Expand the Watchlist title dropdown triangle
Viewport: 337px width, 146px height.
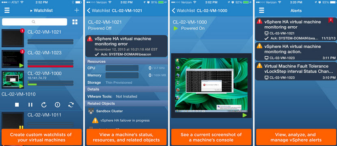click(31, 11)
